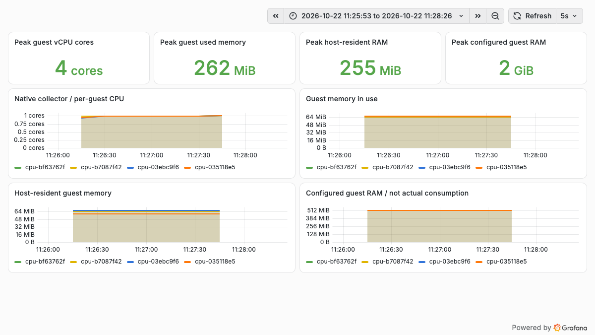
Task: Open the Peak guest vCPU cores panel title
Action: point(54,42)
